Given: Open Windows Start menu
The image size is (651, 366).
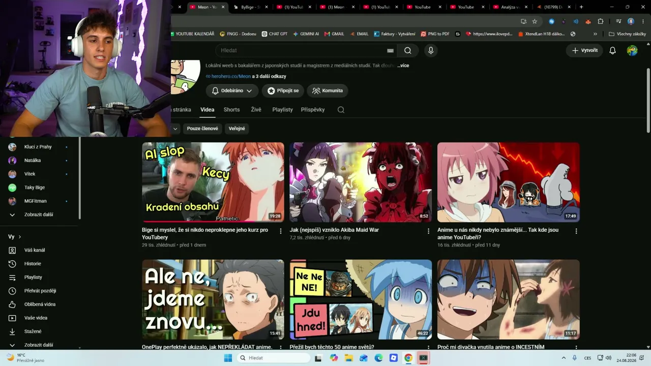Looking at the screenshot, I should (x=228, y=358).
